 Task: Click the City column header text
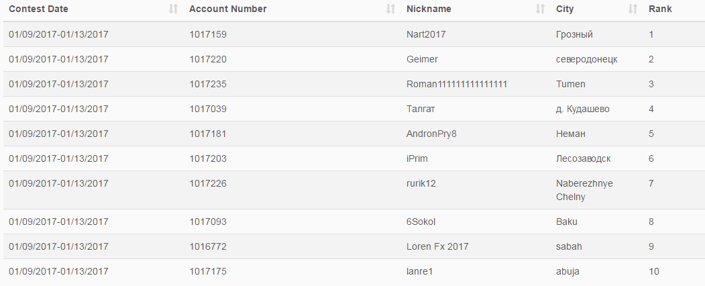click(565, 9)
